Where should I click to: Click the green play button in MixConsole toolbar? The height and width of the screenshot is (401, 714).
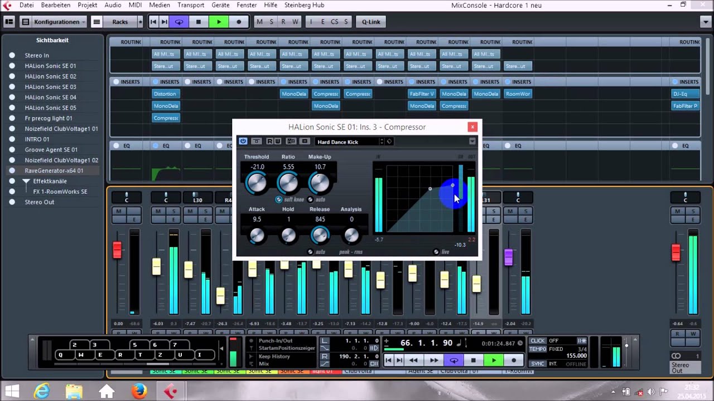(219, 22)
